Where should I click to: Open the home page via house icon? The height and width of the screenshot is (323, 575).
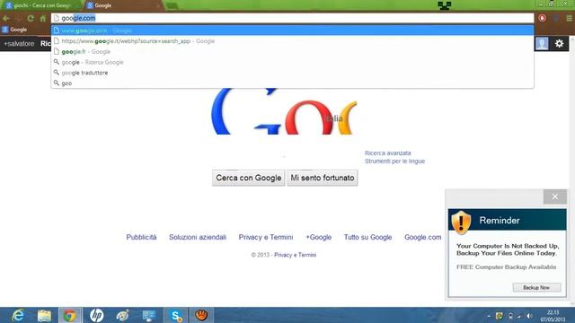43,18
